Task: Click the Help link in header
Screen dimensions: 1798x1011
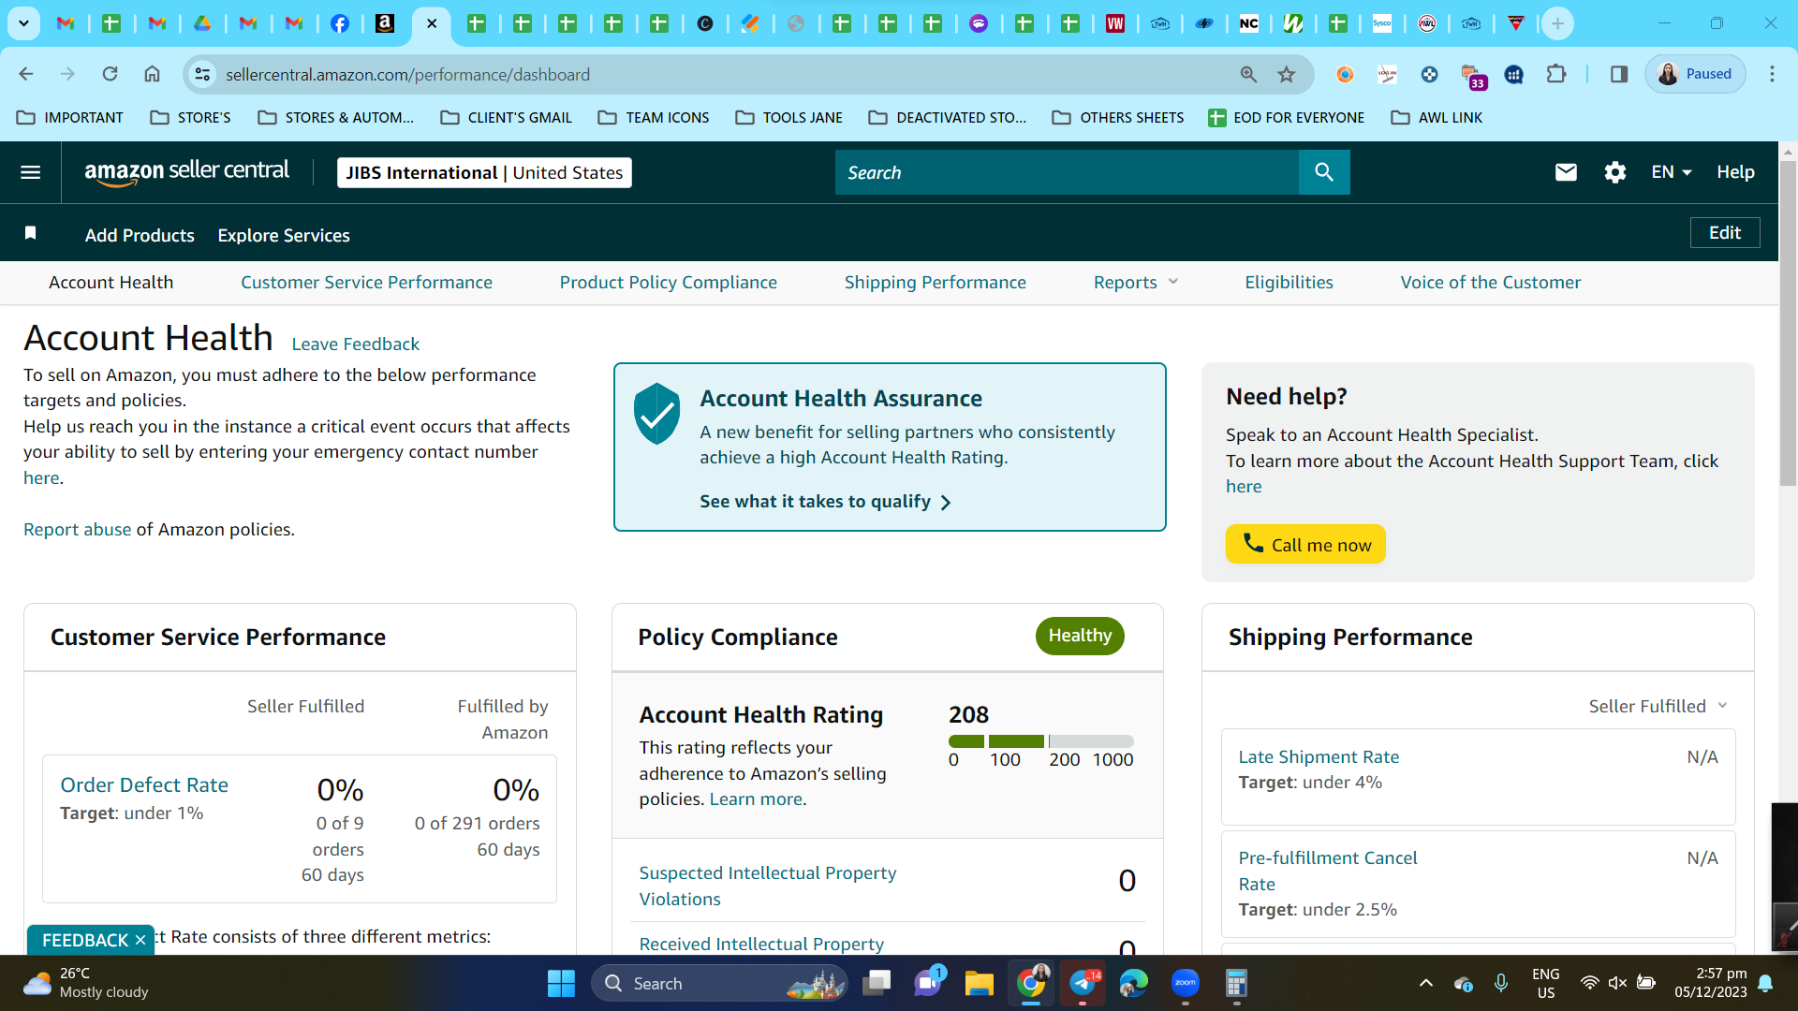Action: [x=1735, y=172]
